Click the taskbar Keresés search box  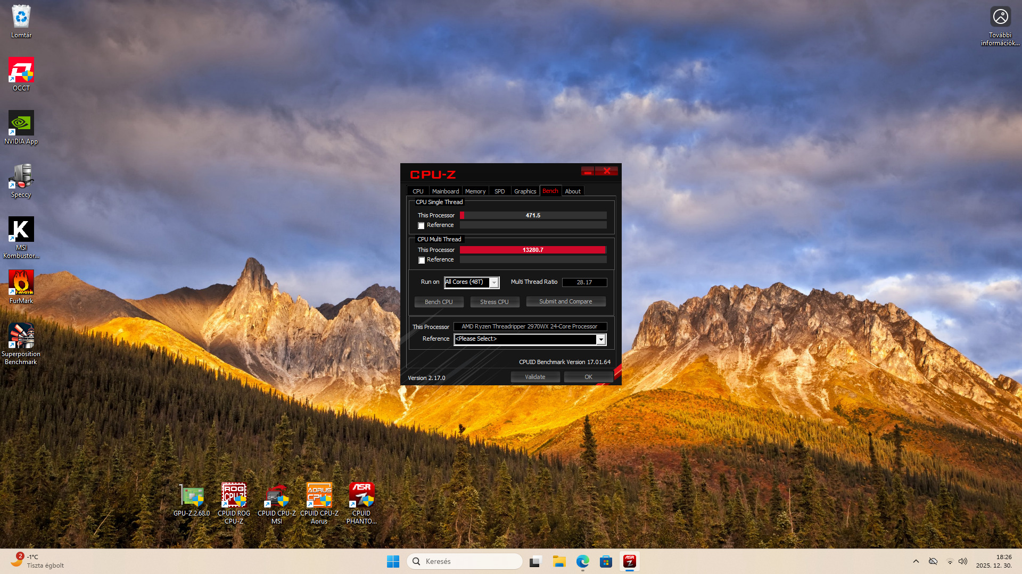click(x=465, y=561)
